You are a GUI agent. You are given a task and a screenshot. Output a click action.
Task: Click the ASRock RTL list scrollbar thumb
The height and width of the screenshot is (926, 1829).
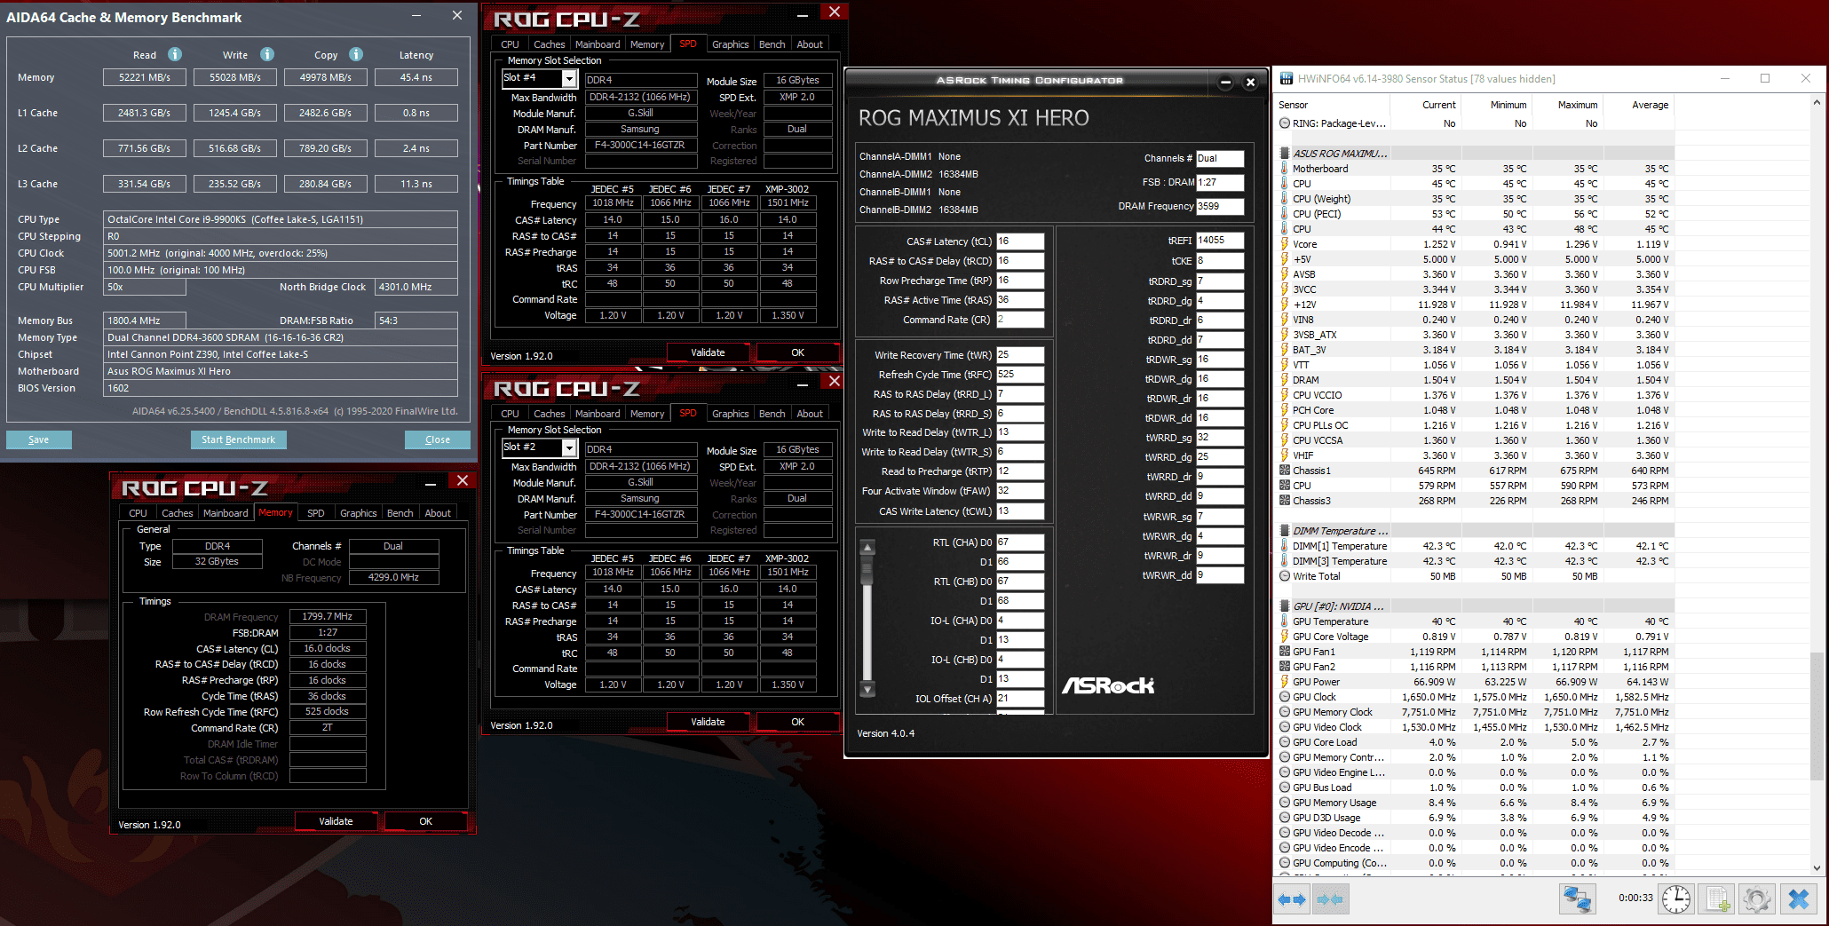[868, 571]
